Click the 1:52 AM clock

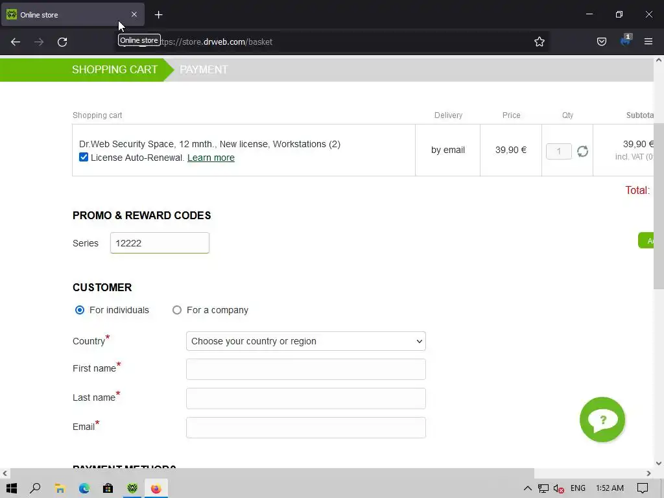[610, 488]
